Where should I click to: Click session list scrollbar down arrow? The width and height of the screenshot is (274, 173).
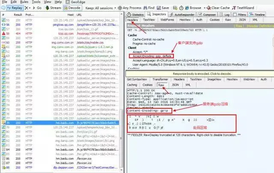click(x=121, y=170)
